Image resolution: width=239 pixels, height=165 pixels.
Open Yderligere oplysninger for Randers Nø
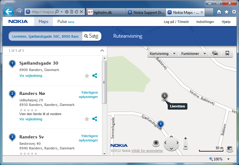88,95
